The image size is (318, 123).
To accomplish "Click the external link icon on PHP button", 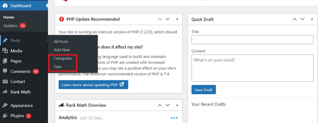I will click(x=122, y=85).
